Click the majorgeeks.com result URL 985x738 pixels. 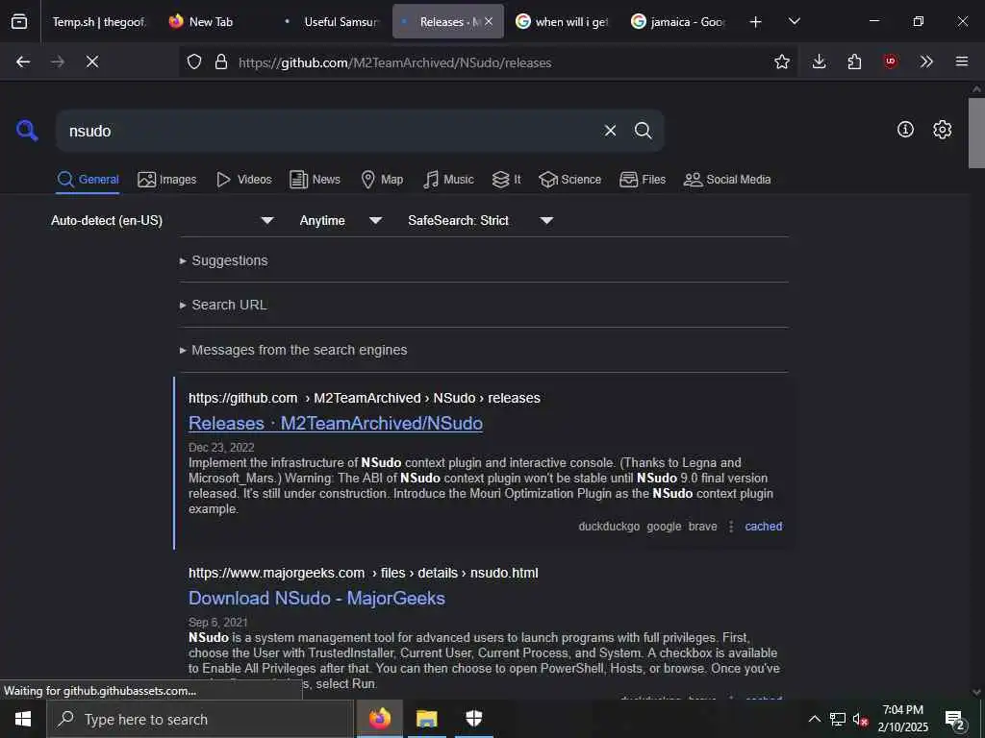click(x=363, y=573)
